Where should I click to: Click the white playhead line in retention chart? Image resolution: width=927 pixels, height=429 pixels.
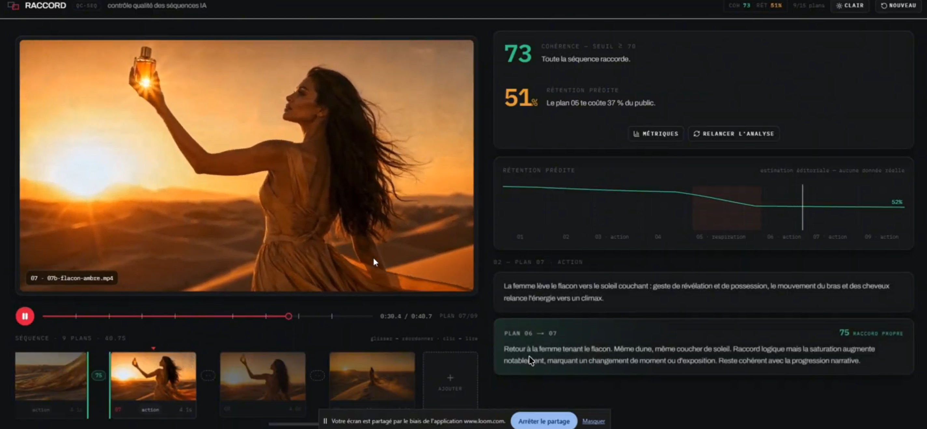tap(802, 207)
